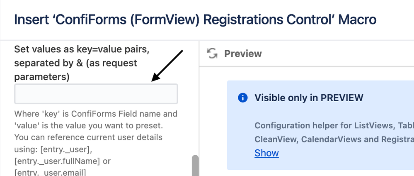Click the 'Visible only in PREVIEW' heading
Viewport: 414px width, 176px height.
click(309, 98)
